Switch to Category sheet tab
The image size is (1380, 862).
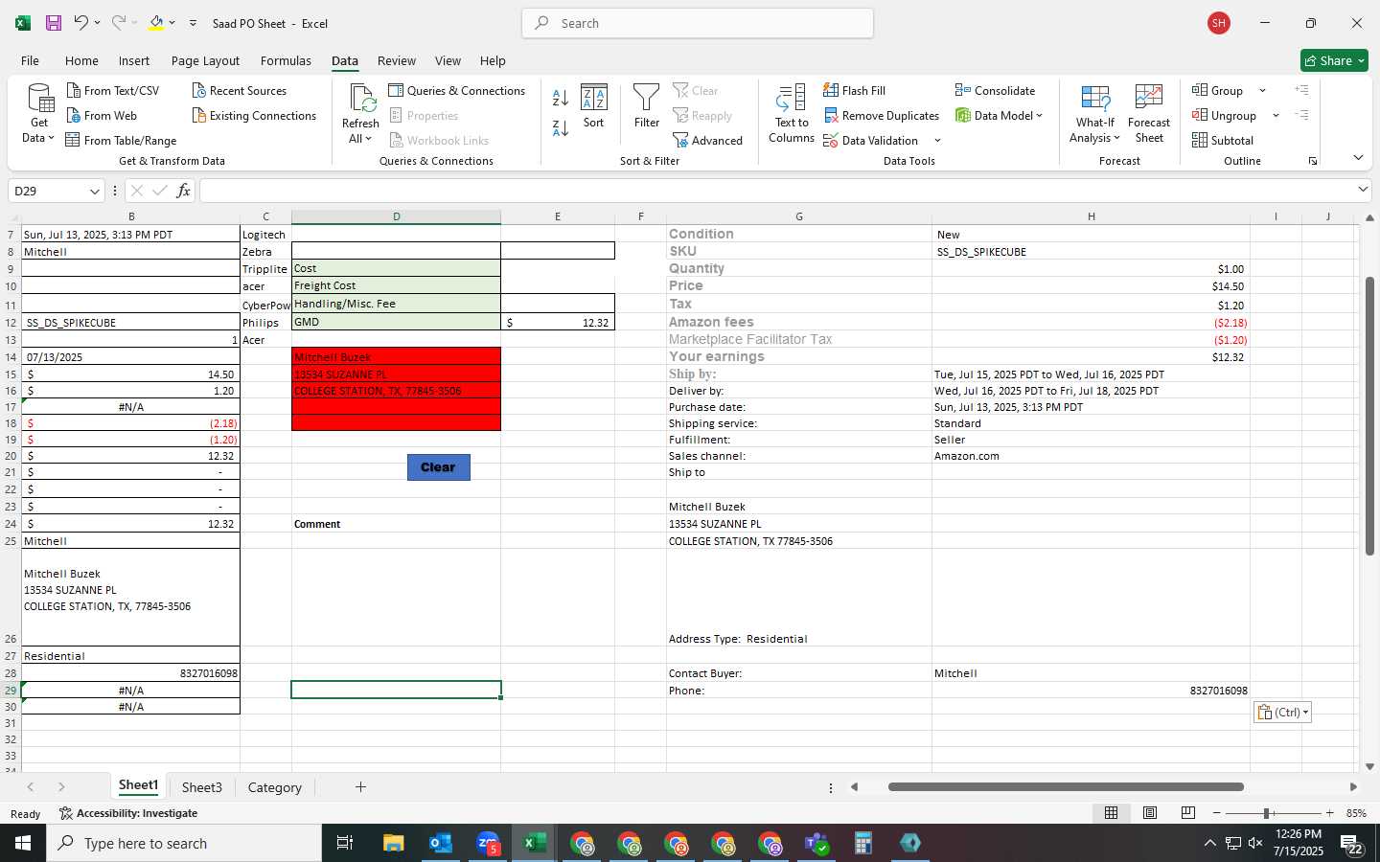(x=274, y=787)
